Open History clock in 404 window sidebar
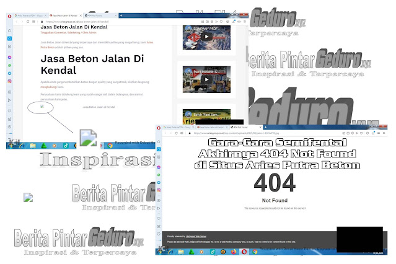Image resolution: width=396 pixels, height=264 pixels. 159,234
